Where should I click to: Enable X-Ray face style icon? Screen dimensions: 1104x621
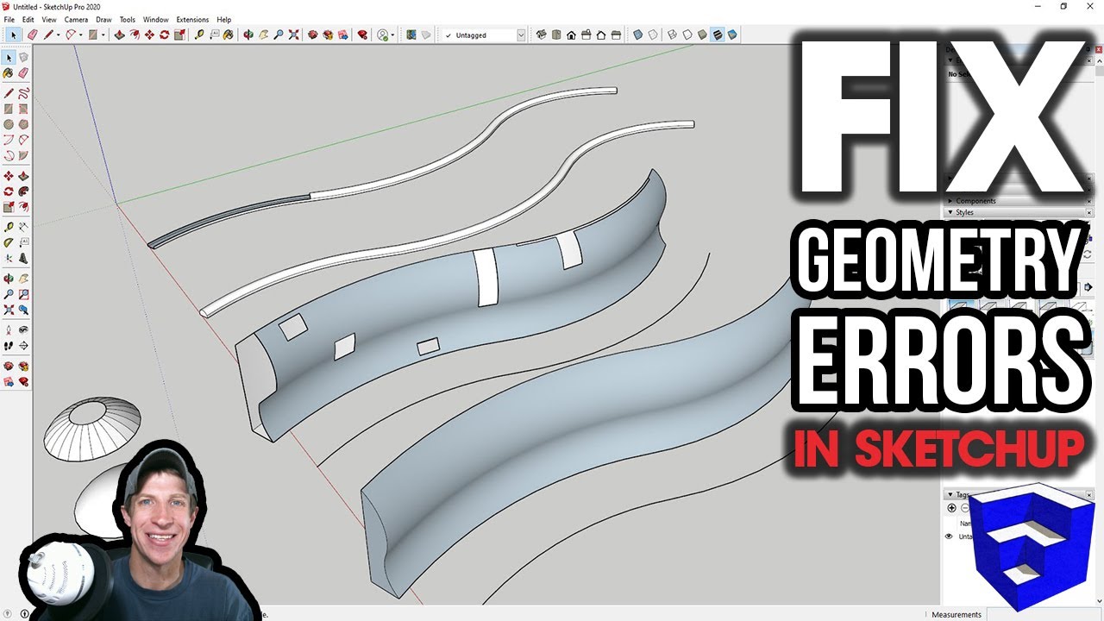(x=637, y=34)
